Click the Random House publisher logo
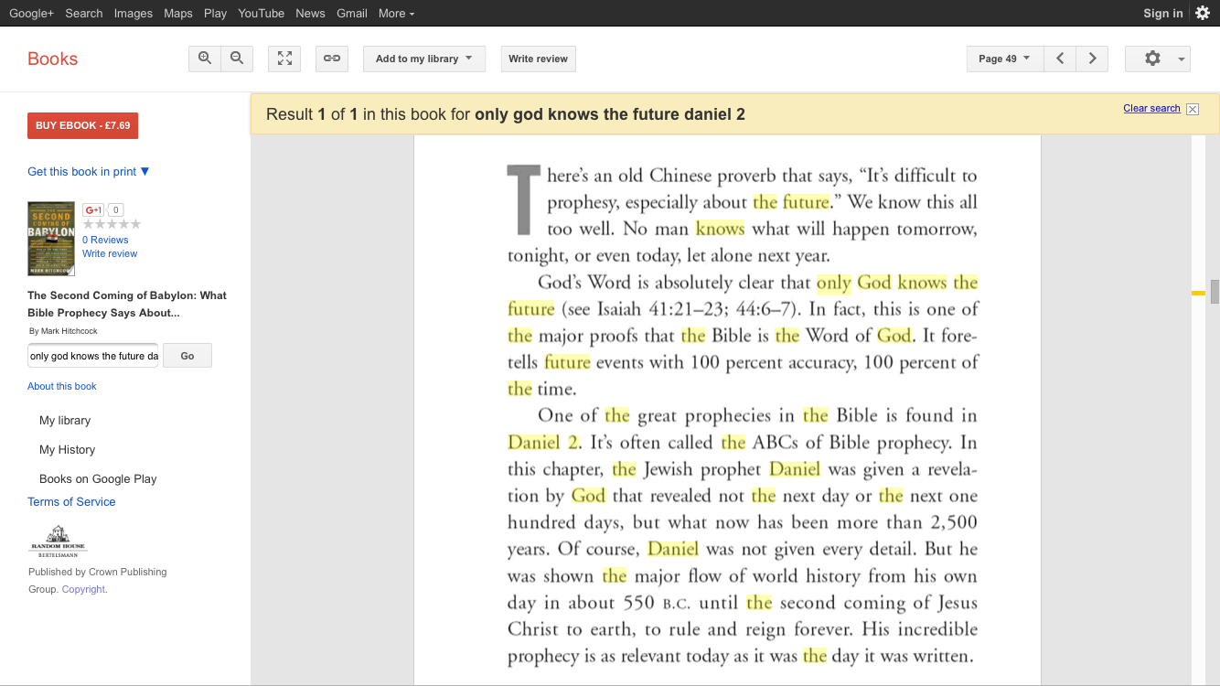Screen dimensions: 1220x686 click(x=58, y=541)
